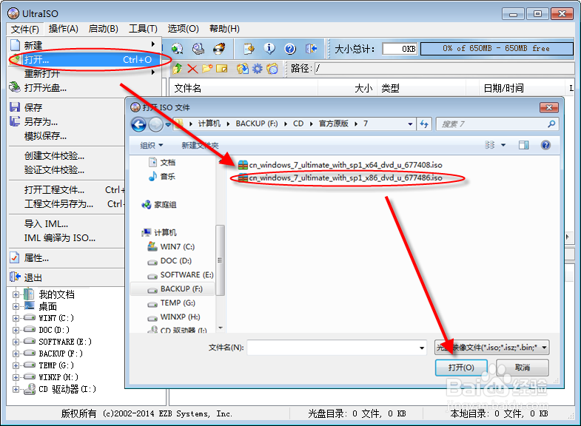Click the blue gear properties icon

point(257,69)
